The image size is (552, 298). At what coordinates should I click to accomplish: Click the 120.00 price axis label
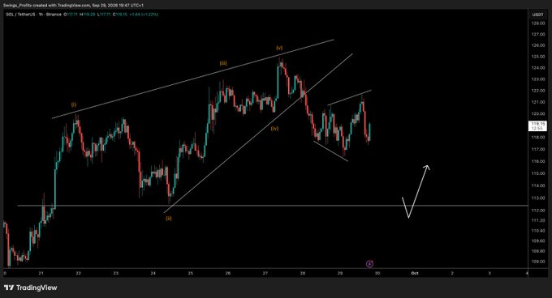pos(538,114)
